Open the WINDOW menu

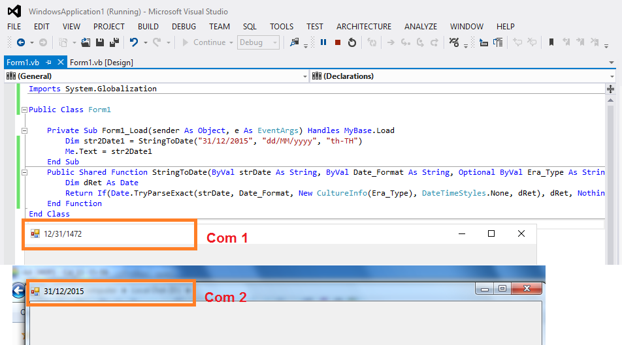tap(466, 27)
